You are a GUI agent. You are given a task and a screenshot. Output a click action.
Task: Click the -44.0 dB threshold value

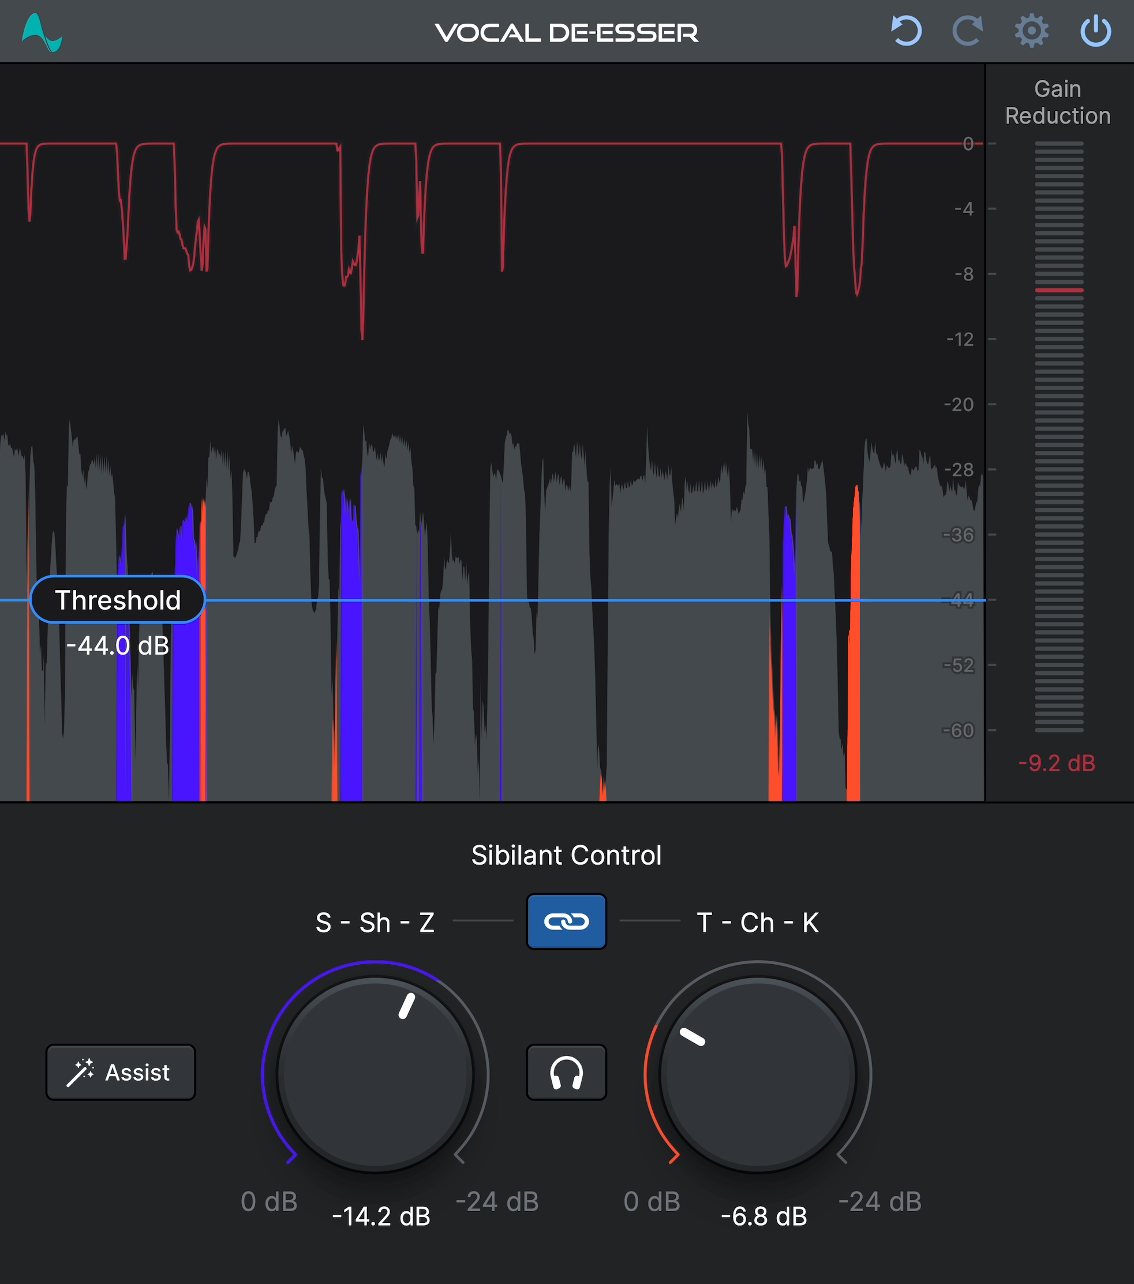pos(117,646)
